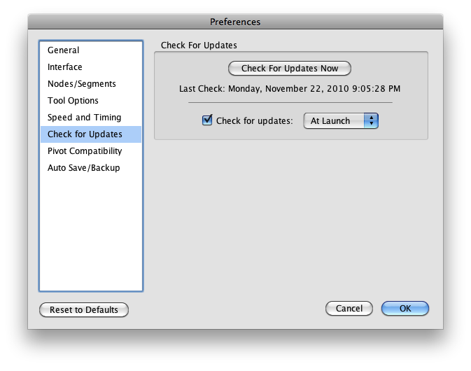Click the Check for updates label text
This screenshot has width=471, height=371.
point(255,121)
